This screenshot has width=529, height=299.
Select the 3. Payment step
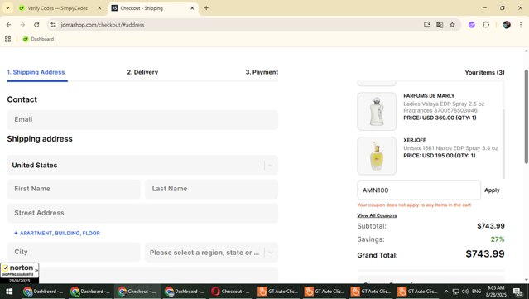pos(262,72)
